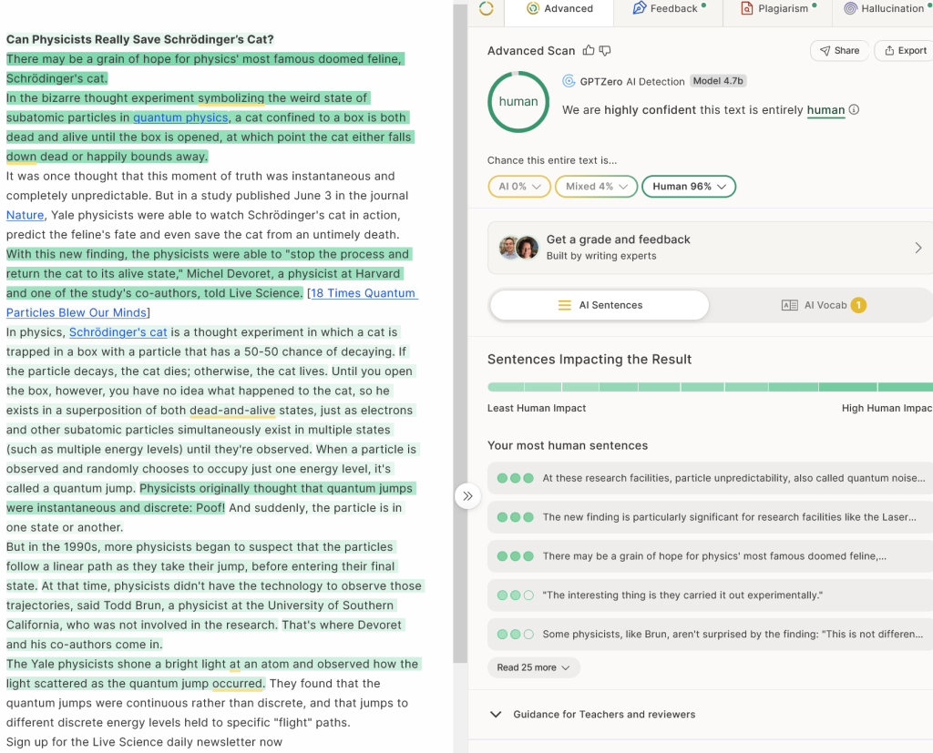Expand the Mixed 4% dropdown
933x753 pixels.
tap(596, 186)
